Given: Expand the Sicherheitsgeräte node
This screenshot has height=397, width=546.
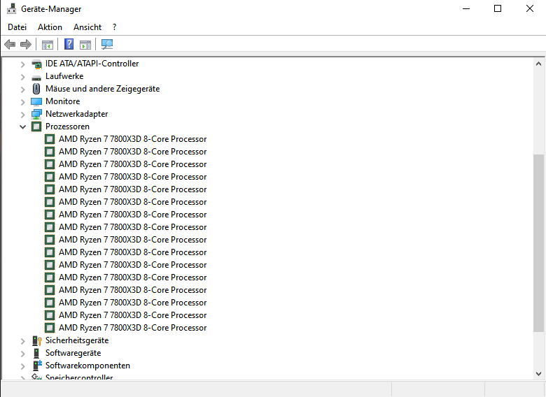Looking at the screenshot, I should coord(22,341).
